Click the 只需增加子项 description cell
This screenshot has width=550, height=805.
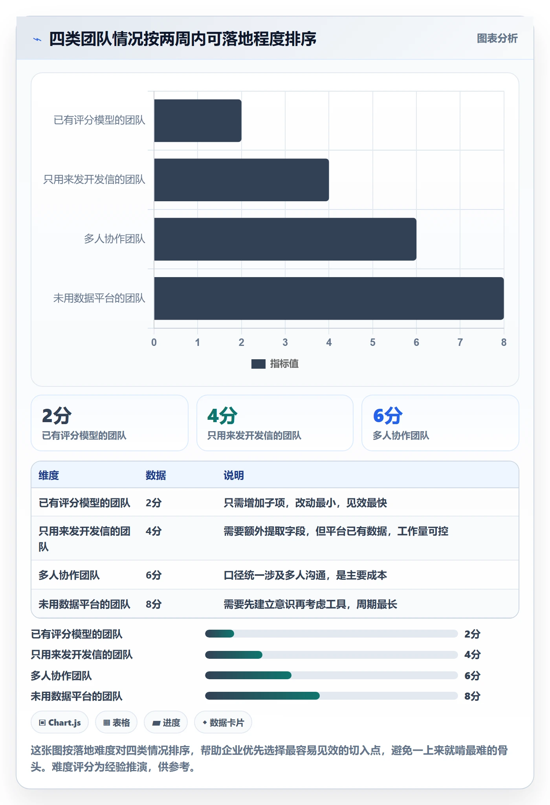click(305, 503)
